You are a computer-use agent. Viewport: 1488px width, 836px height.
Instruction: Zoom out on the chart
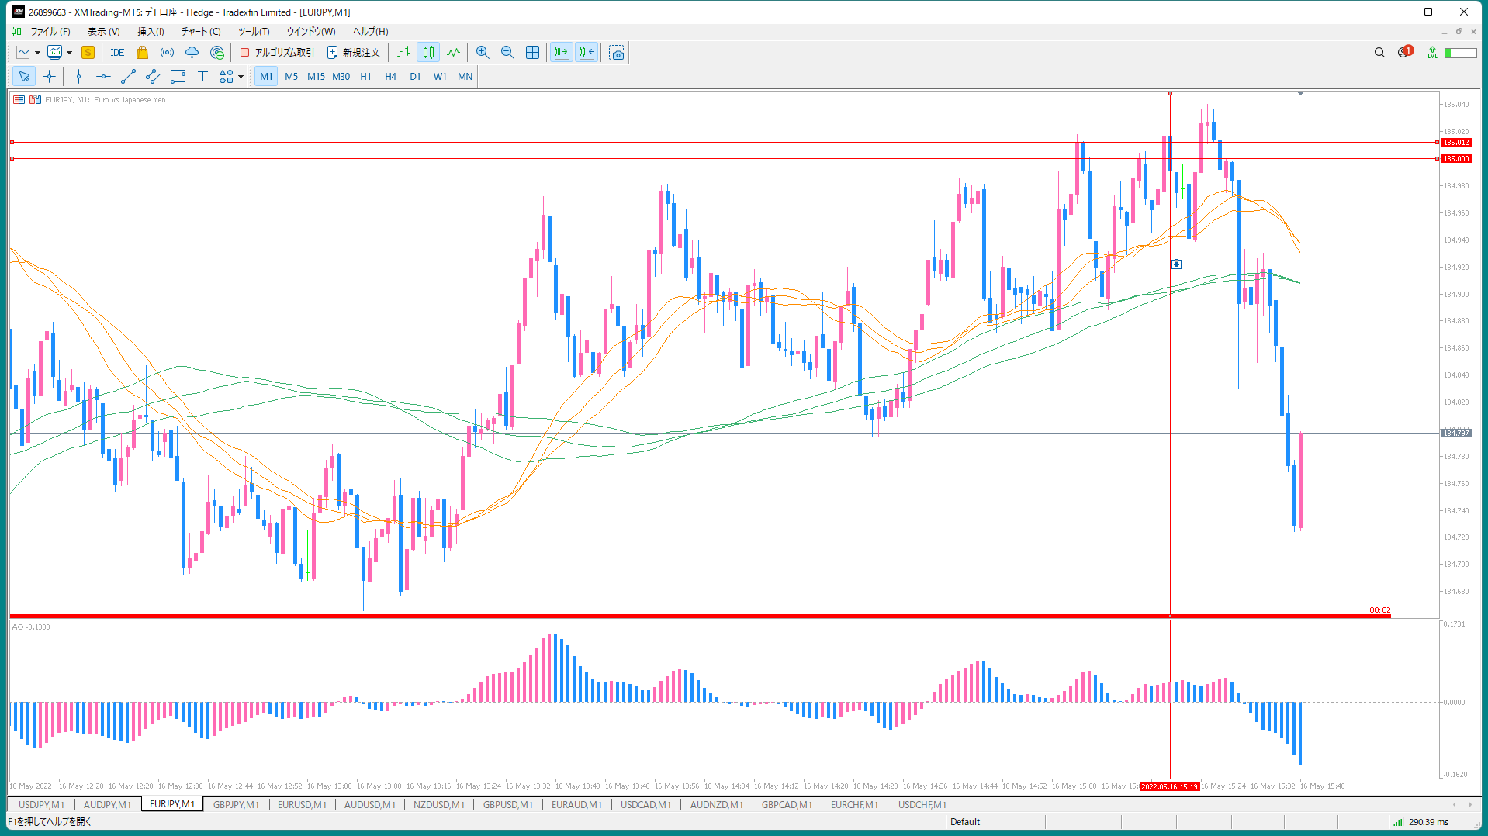(x=507, y=53)
